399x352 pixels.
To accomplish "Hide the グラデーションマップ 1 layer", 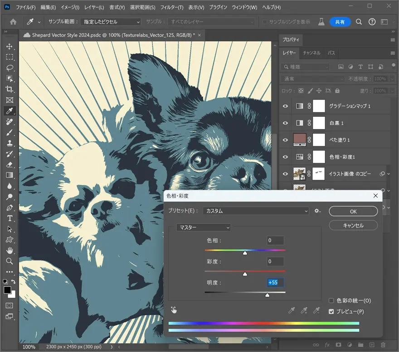I will point(285,106).
